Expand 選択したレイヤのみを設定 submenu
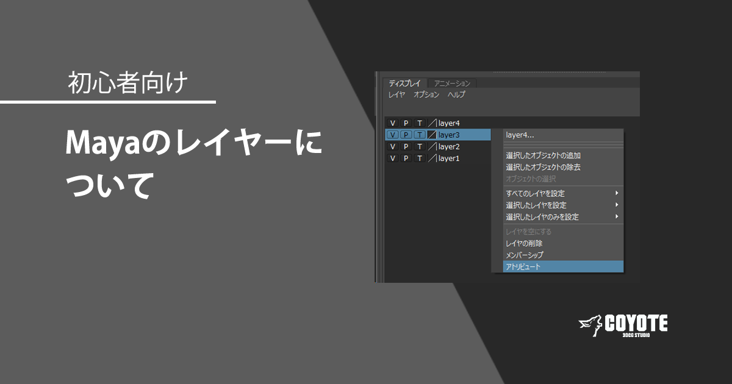Screen dimensions: 732x384 [563, 216]
